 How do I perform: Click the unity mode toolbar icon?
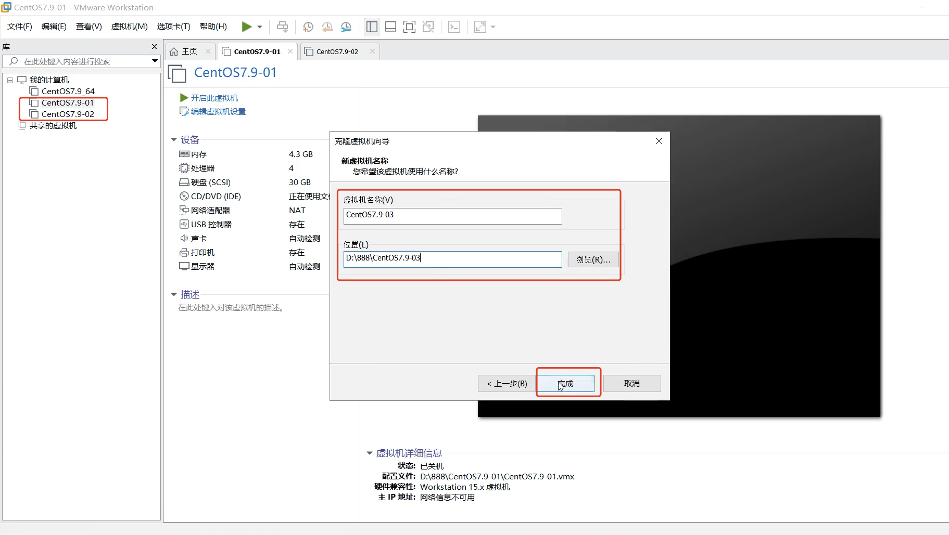pyautogui.click(x=428, y=27)
